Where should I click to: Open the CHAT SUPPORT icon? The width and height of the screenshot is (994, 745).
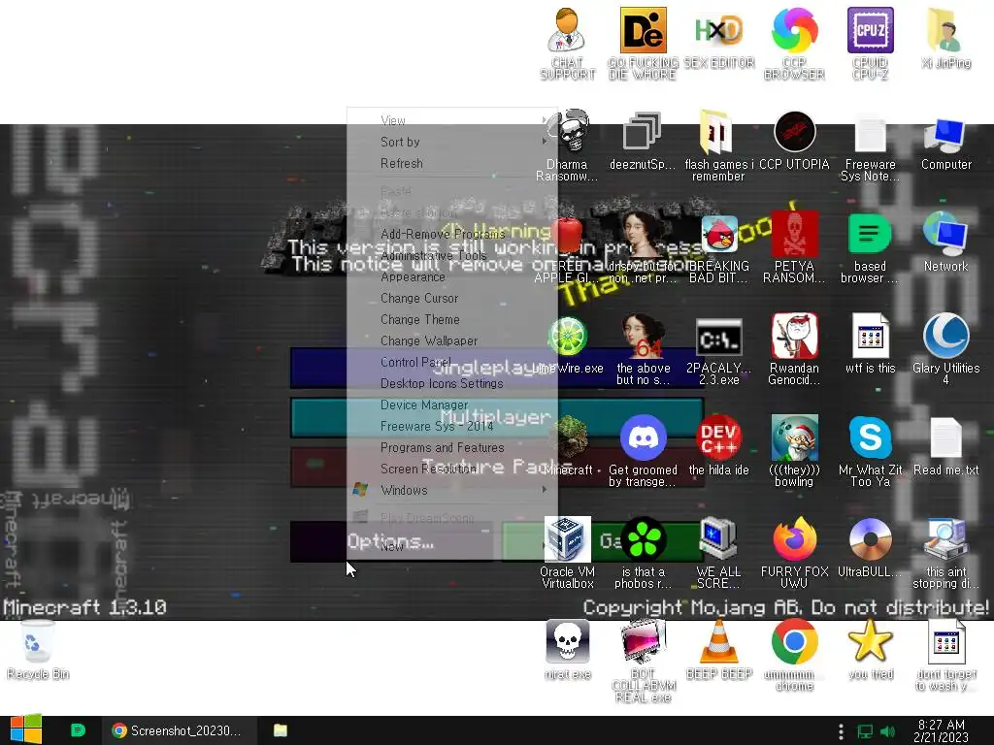[566, 30]
